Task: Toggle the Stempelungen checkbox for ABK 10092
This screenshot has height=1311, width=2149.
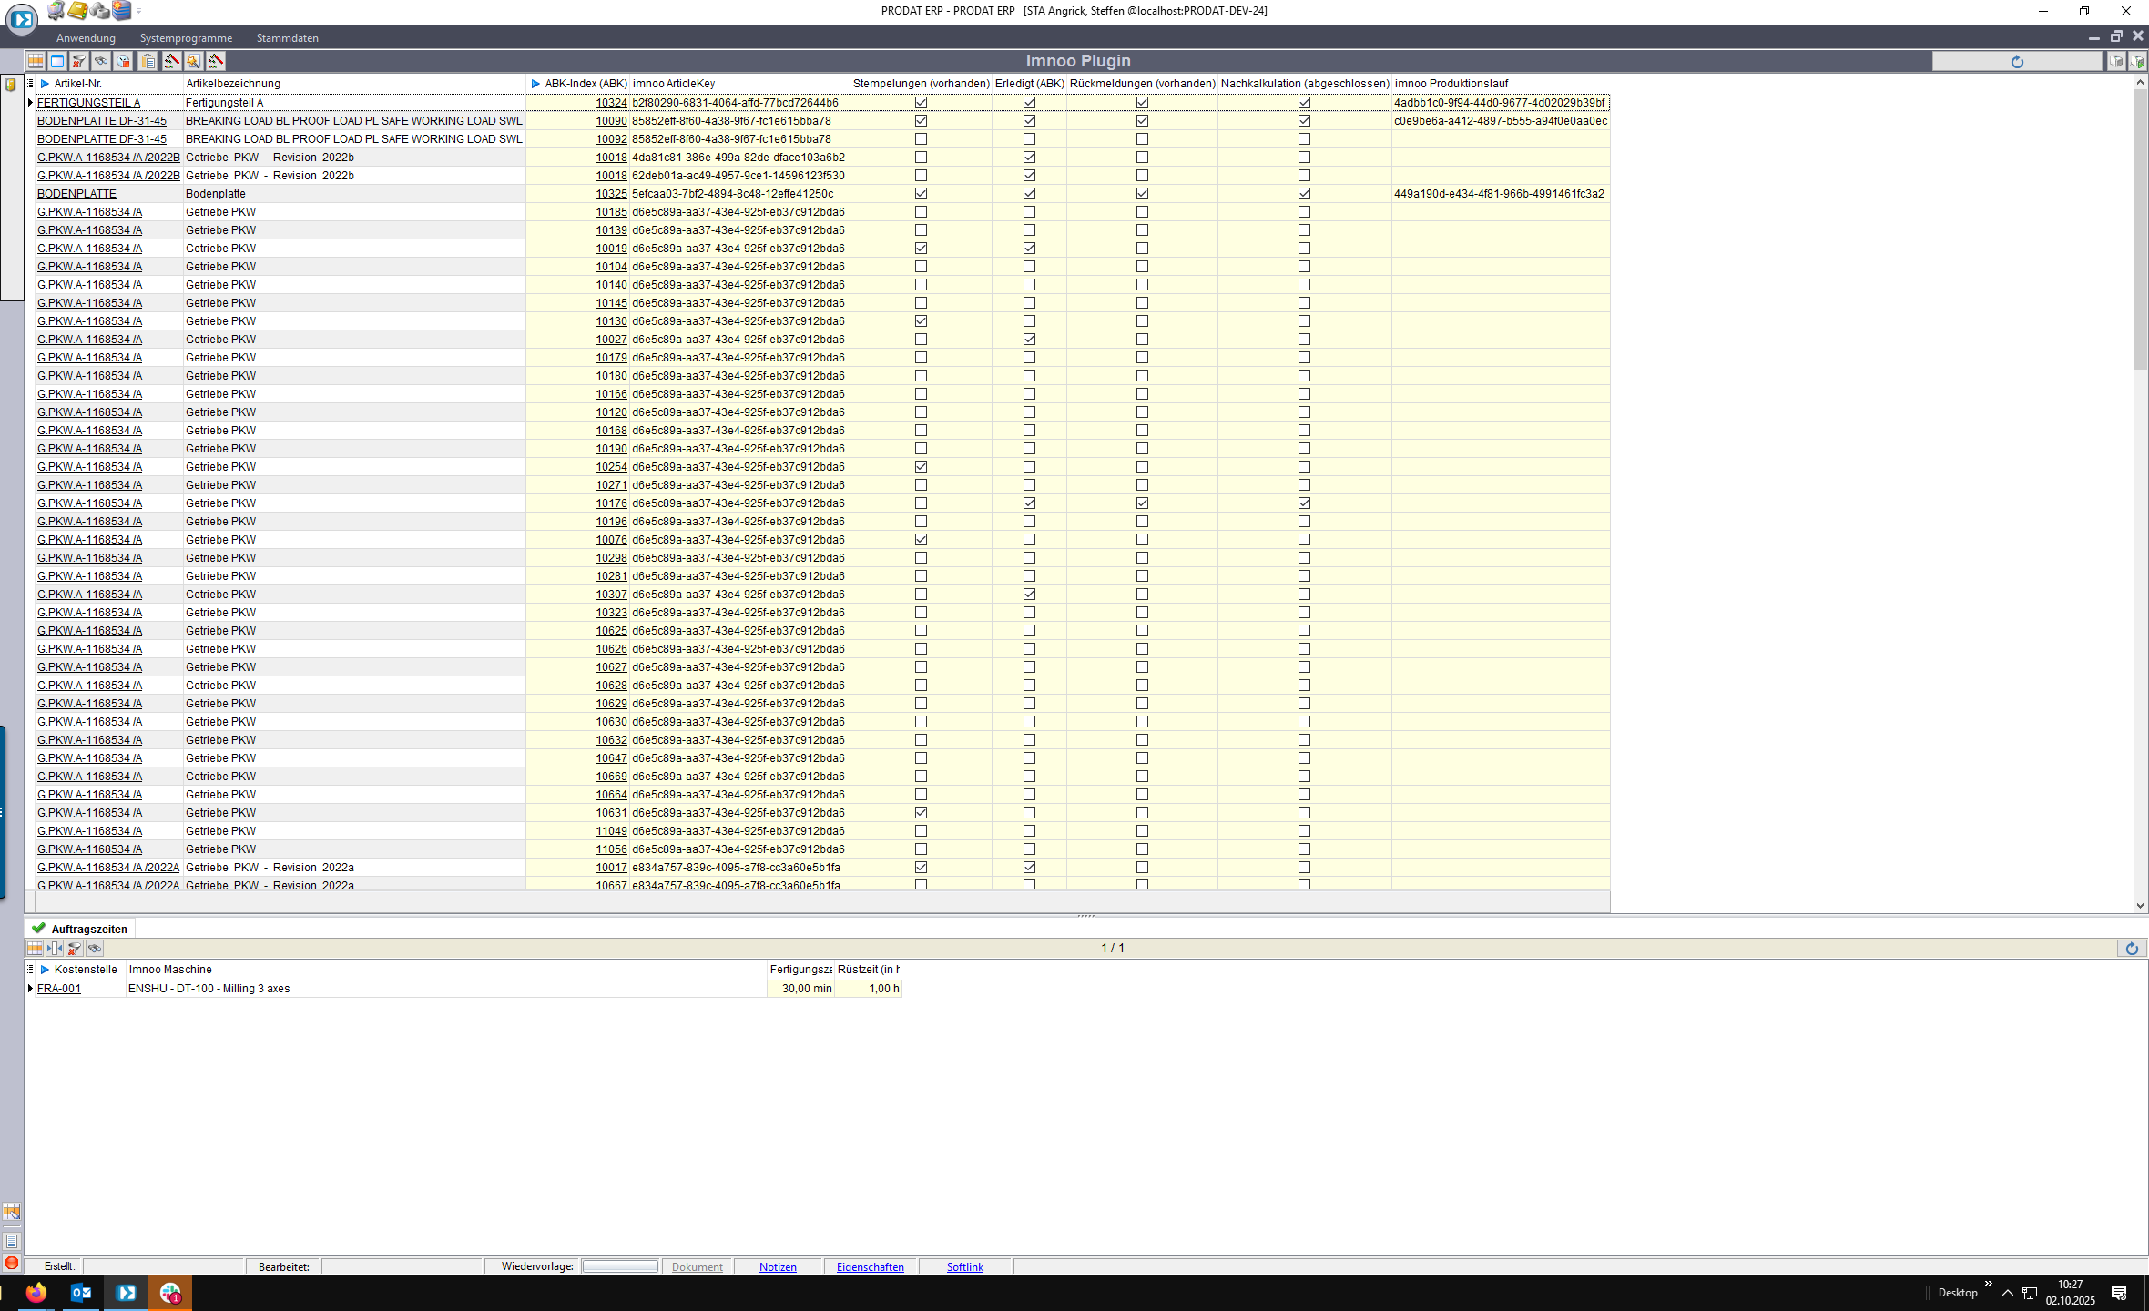Action: pyautogui.click(x=921, y=139)
